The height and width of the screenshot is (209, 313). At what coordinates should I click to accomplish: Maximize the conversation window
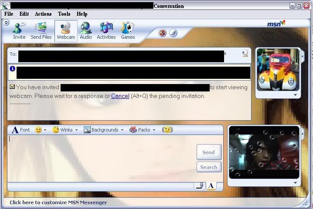(x=299, y=6)
